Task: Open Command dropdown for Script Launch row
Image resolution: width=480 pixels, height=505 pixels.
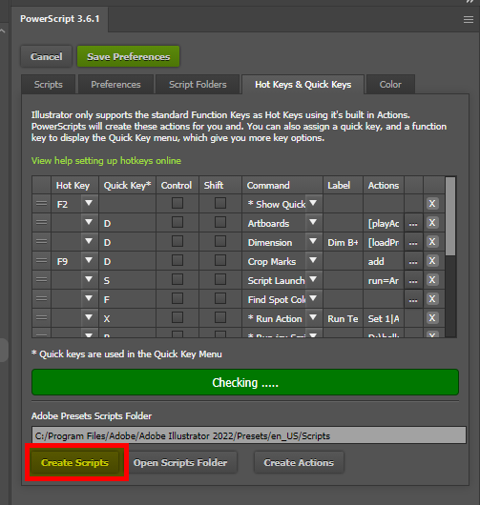Action: coord(313,279)
